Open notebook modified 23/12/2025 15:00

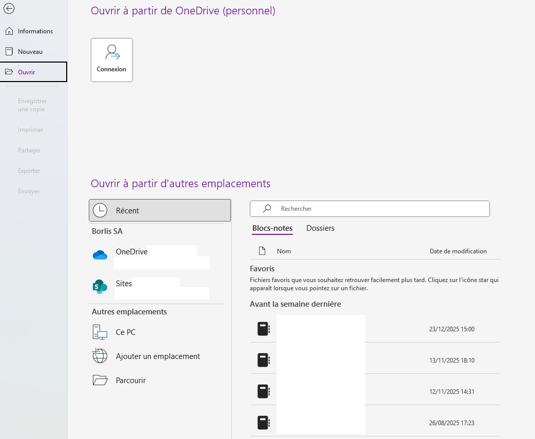375,329
